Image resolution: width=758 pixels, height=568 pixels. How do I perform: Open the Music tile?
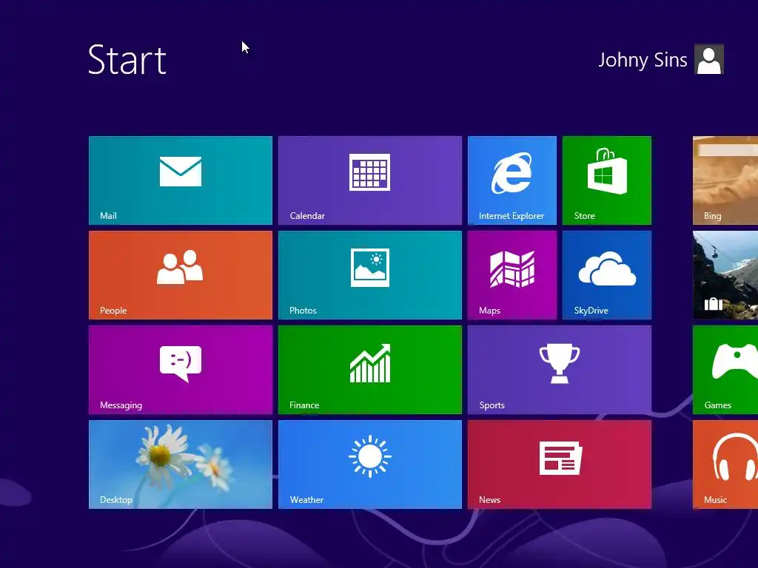pyautogui.click(x=725, y=464)
